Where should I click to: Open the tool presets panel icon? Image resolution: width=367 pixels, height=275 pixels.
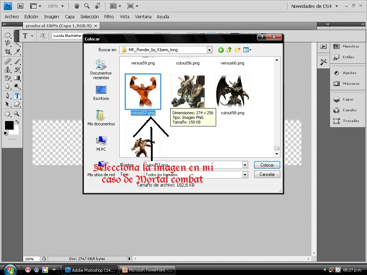pos(324,62)
